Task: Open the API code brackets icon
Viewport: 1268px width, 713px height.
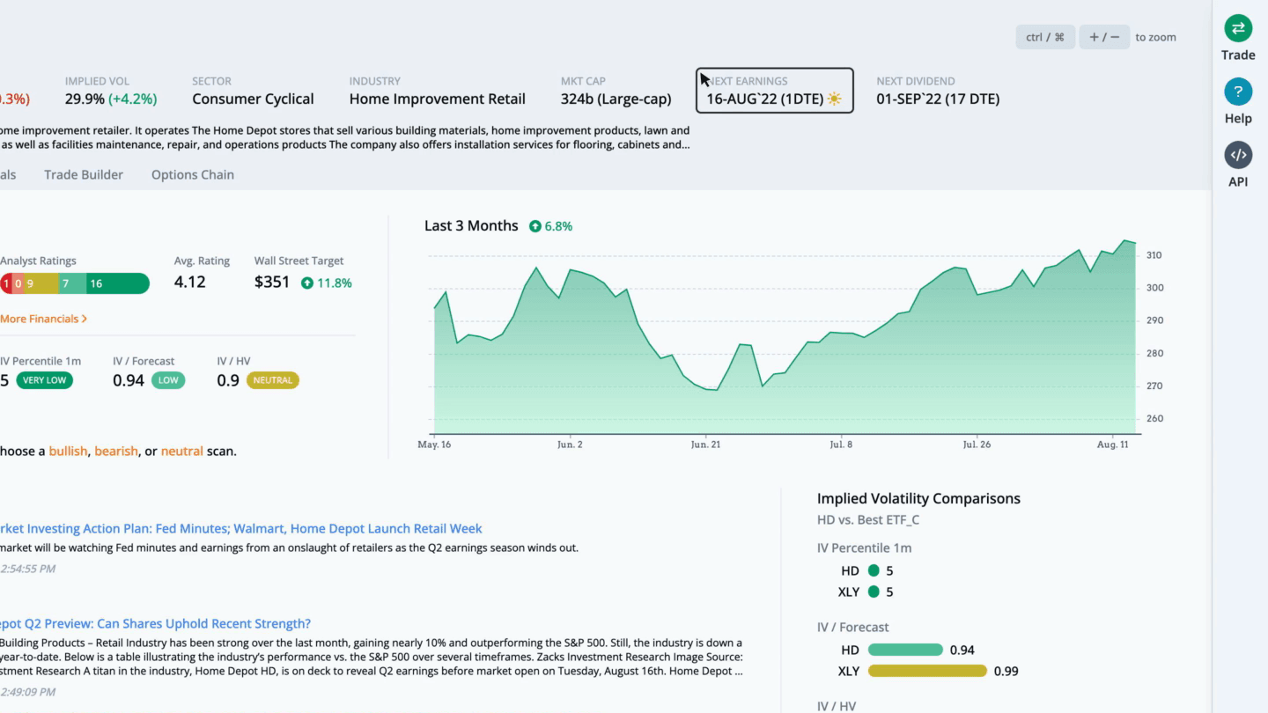Action: click(x=1238, y=155)
